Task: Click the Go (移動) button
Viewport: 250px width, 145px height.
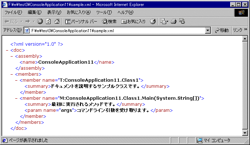Action: point(222,30)
